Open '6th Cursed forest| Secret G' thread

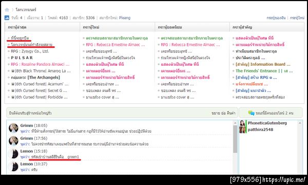pyautogui.click(x=39, y=90)
